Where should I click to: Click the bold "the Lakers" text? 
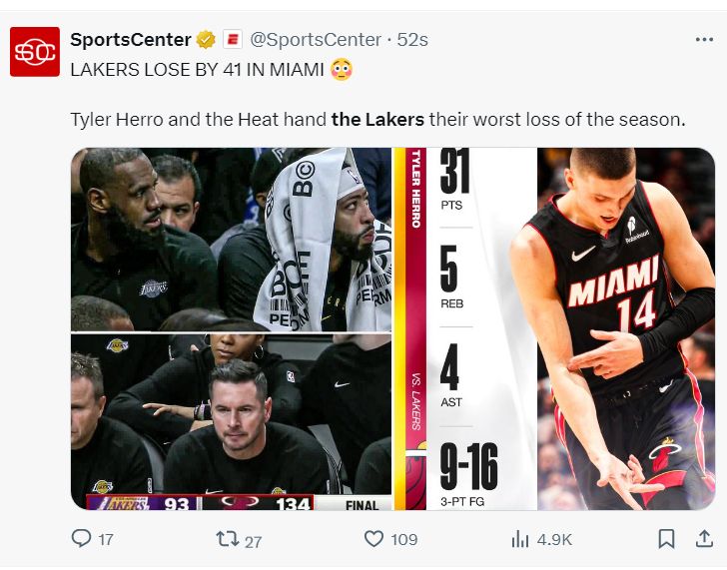pyautogui.click(x=377, y=120)
